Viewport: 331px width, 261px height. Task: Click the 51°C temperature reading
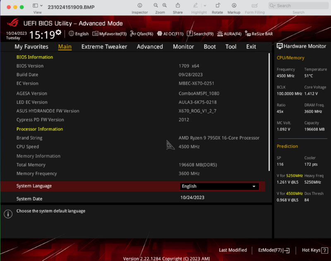point(308,76)
